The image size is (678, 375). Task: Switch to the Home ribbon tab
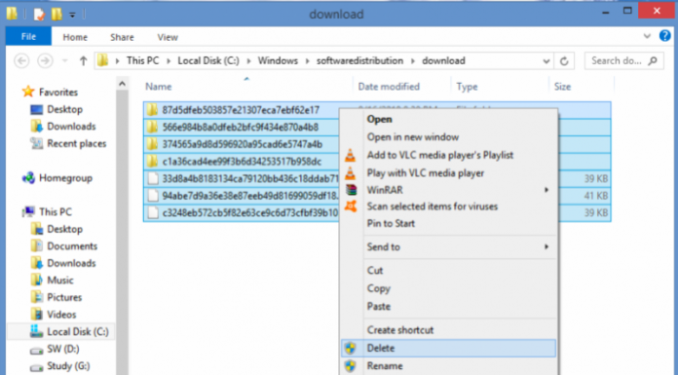75,37
